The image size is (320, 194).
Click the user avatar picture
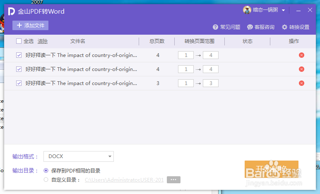pos(247,10)
